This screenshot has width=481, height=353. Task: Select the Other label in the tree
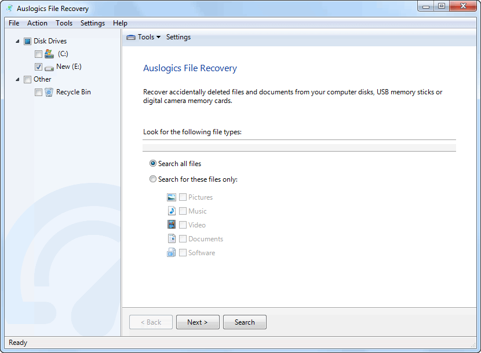(x=42, y=79)
